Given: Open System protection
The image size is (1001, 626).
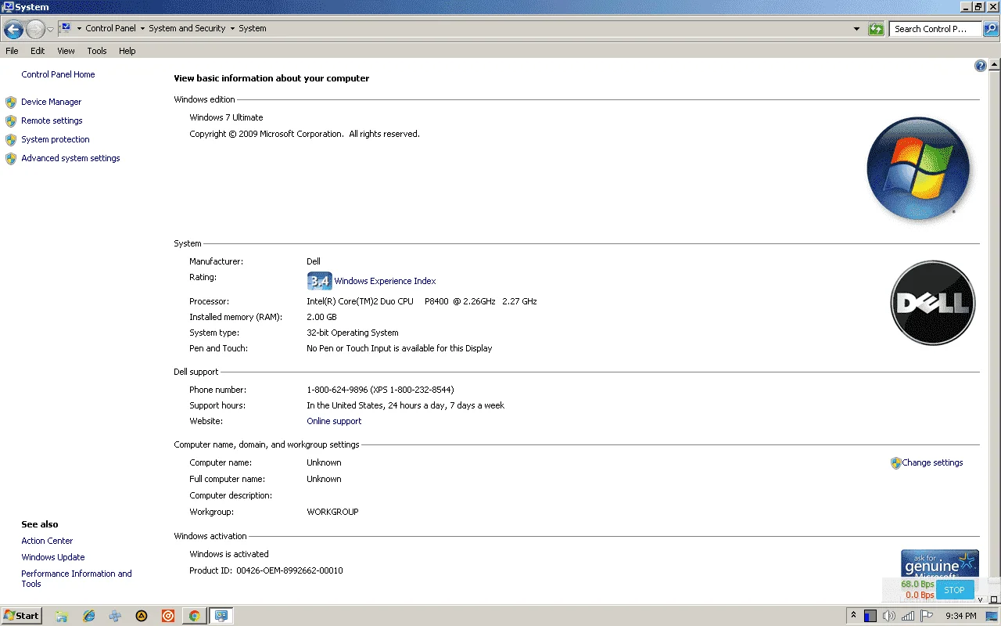Looking at the screenshot, I should (x=56, y=139).
